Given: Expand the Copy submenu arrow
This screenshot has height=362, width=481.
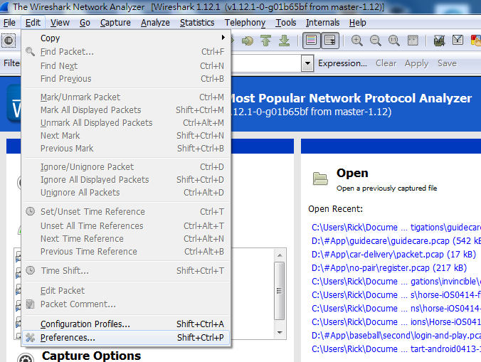Looking at the screenshot, I should point(223,38).
